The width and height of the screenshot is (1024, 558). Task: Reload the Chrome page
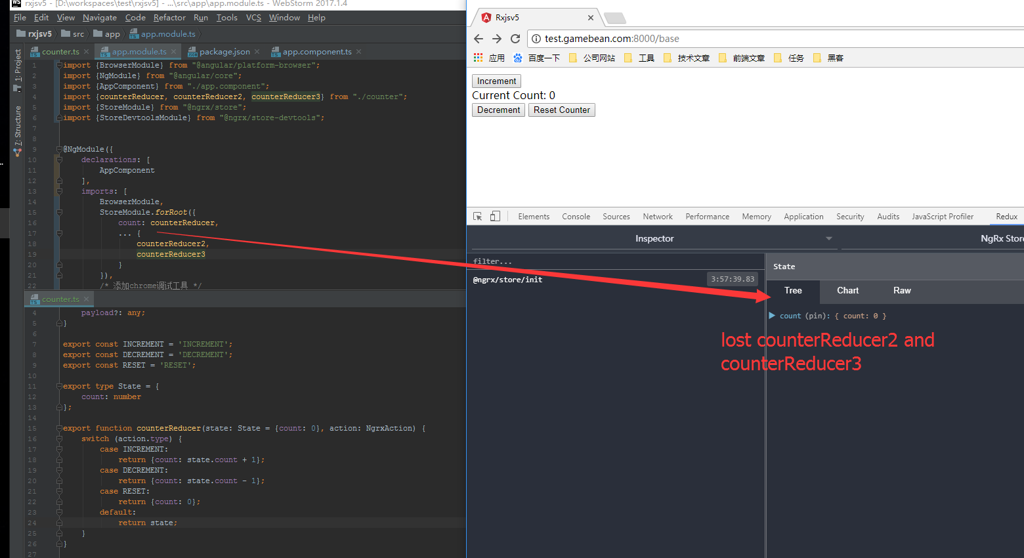pyautogui.click(x=515, y=39)
